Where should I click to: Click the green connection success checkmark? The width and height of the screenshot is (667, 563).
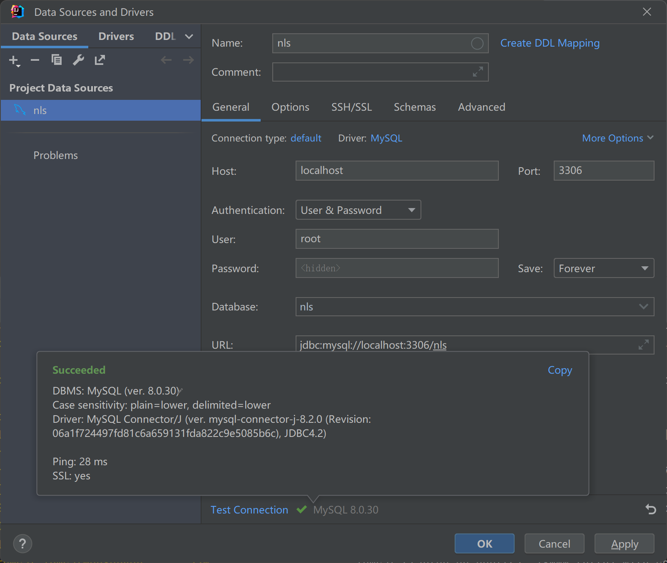point(302,509)
